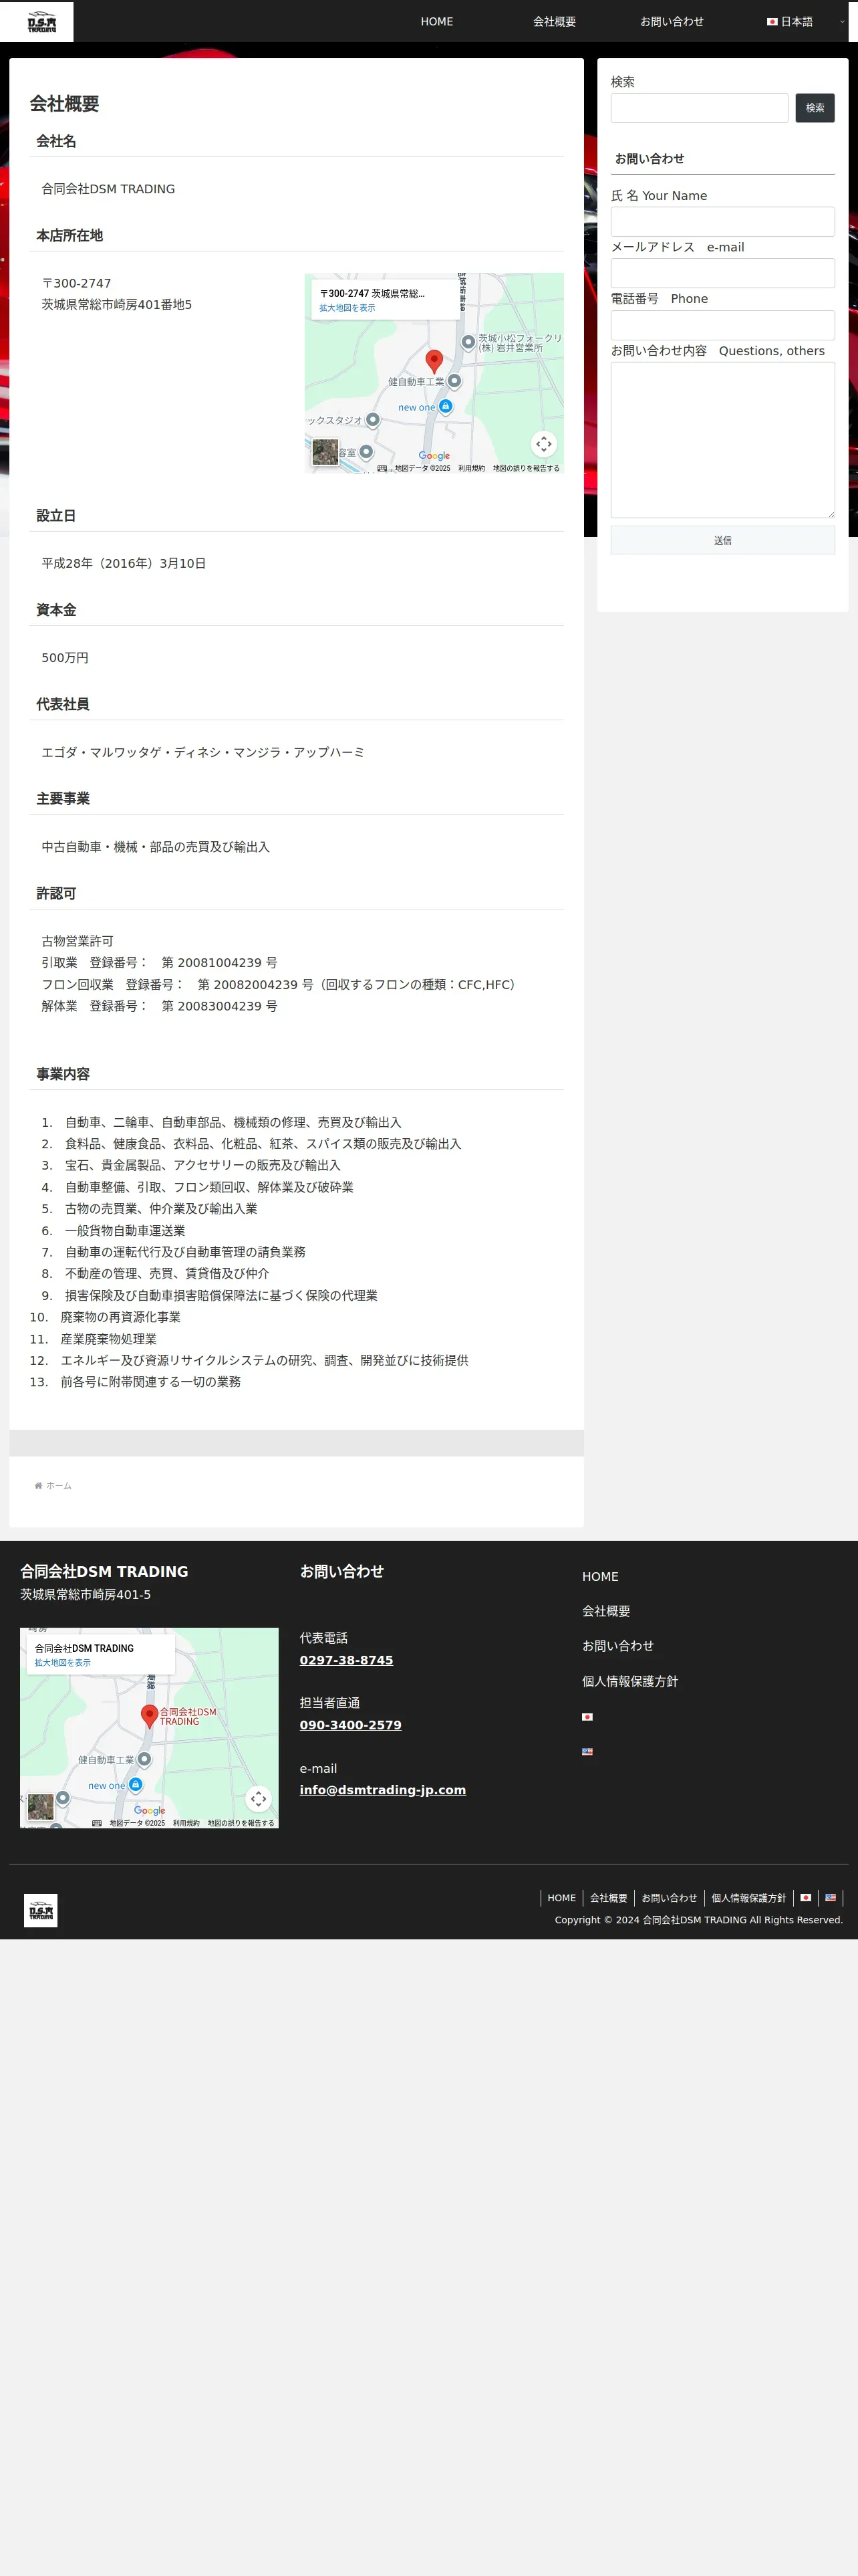Screen dimensions: 858x2576
Task: Click the DSM Trading logo in footer
Action: tap(41, 1911)
